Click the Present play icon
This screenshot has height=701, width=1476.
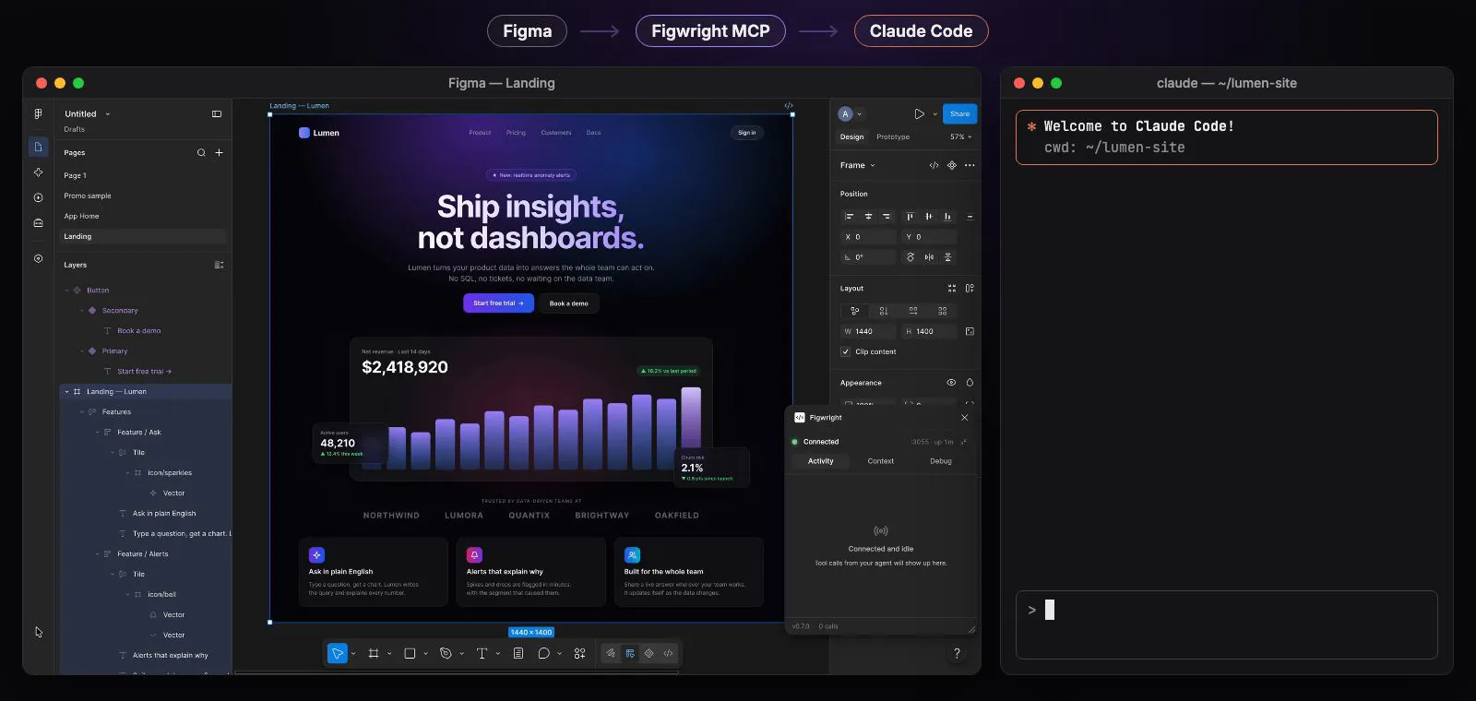point(919,114)
